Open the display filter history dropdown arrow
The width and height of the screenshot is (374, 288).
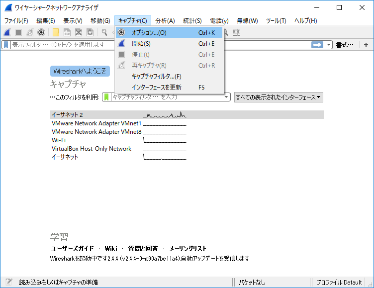pos(328,45)
